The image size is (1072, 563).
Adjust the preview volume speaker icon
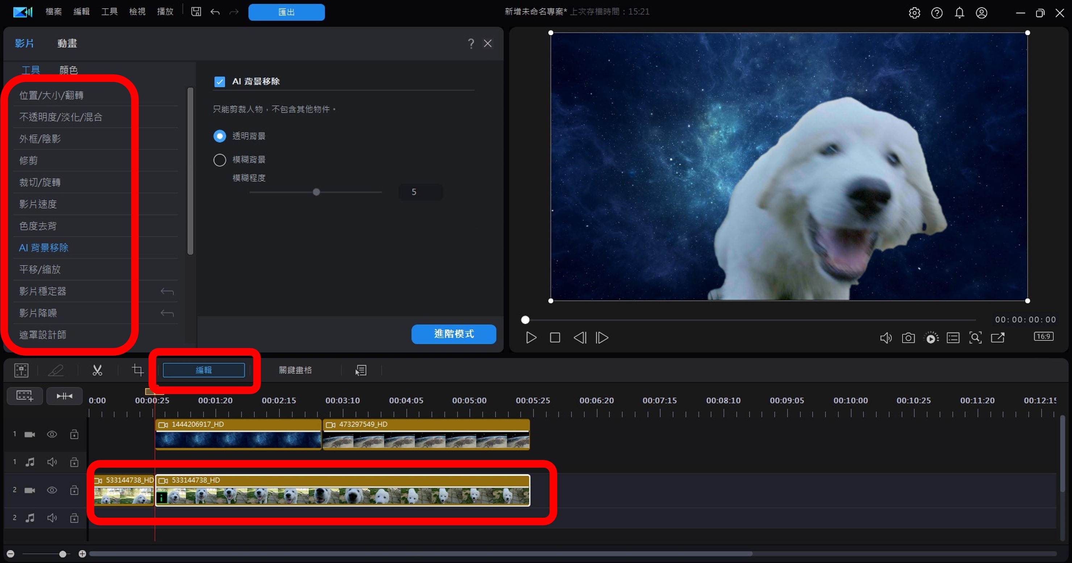pos(885,338)
